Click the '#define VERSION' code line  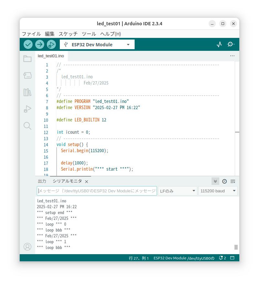pos(98,108)
